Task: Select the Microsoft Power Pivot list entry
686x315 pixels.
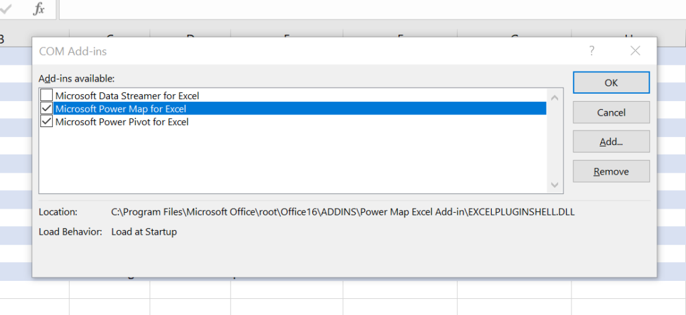Action: pyautogui.click(x=122, y=122)
